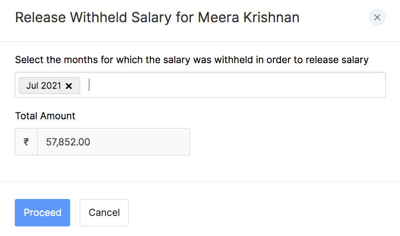Close the Release Withheld Salary dialog
This screenshot has width=400, height=236.
pos(377,17)
